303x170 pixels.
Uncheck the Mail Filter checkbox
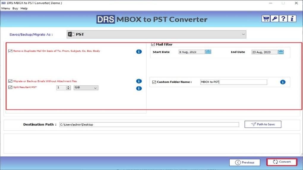[153, 44]
